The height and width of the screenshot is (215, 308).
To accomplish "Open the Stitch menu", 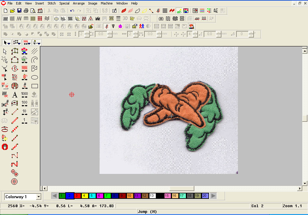I will (52, 3).
